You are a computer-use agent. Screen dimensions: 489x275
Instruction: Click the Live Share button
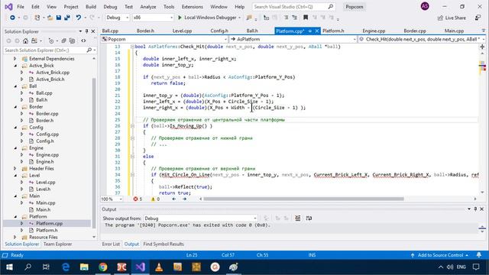coord(452,18)
